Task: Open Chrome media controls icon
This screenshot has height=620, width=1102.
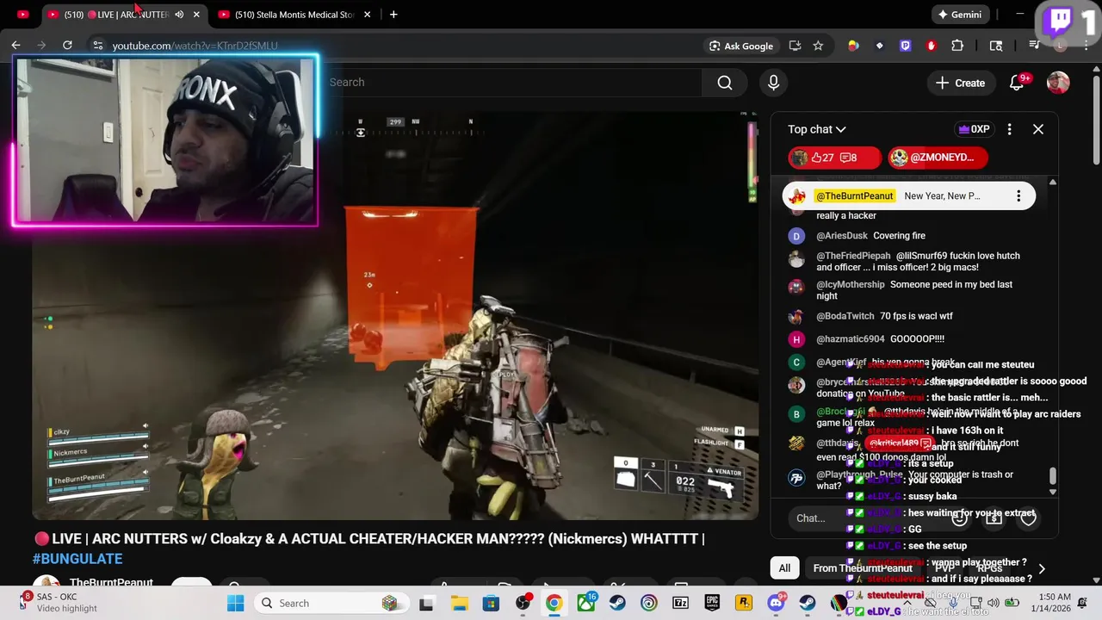Action: click(1034, 46)
